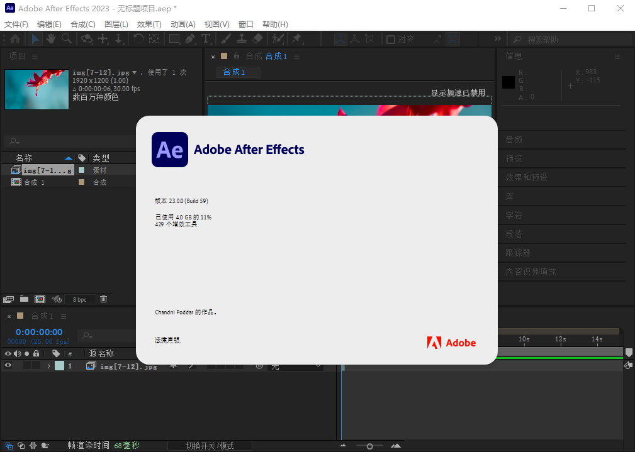This screenshot has height=452, width=635.
Task: Toggle the Transfer Controls pane icon at timeline bottom
Action: point(21,446)
